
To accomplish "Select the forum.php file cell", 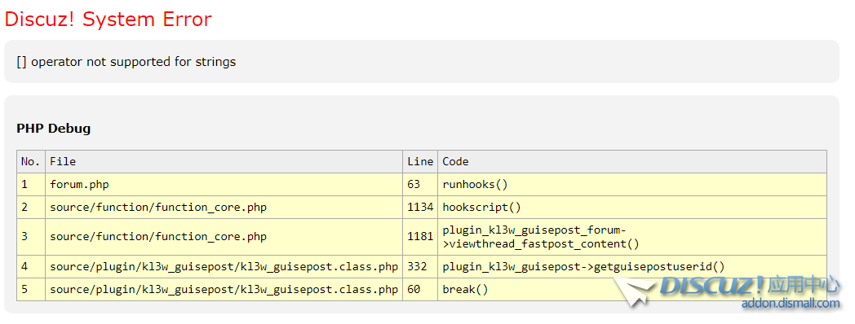I will click(224, 185).
